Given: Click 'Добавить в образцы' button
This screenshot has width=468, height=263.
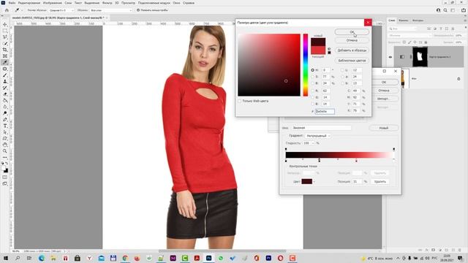Looking at the screenshot, I should pyautogui.click(x=352, y=50).
